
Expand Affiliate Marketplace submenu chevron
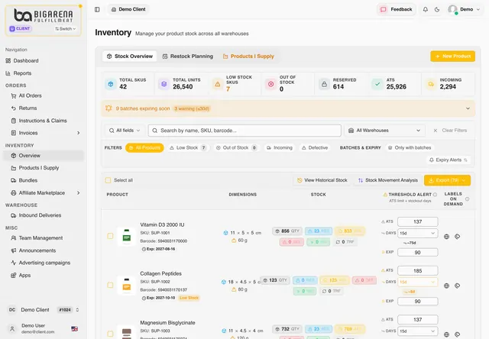[78, 193]
